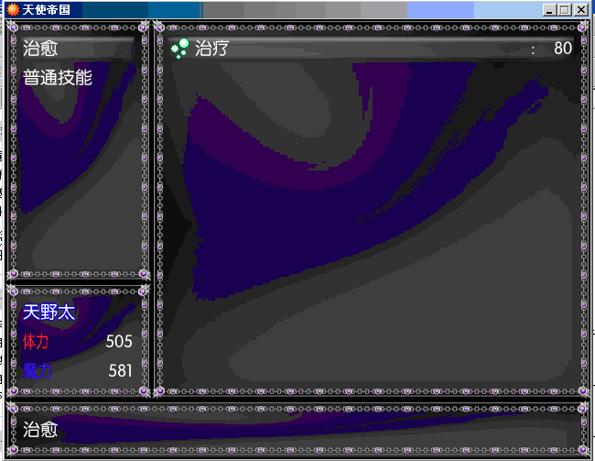Minimize the 天使帝国 window

point(549,10)
